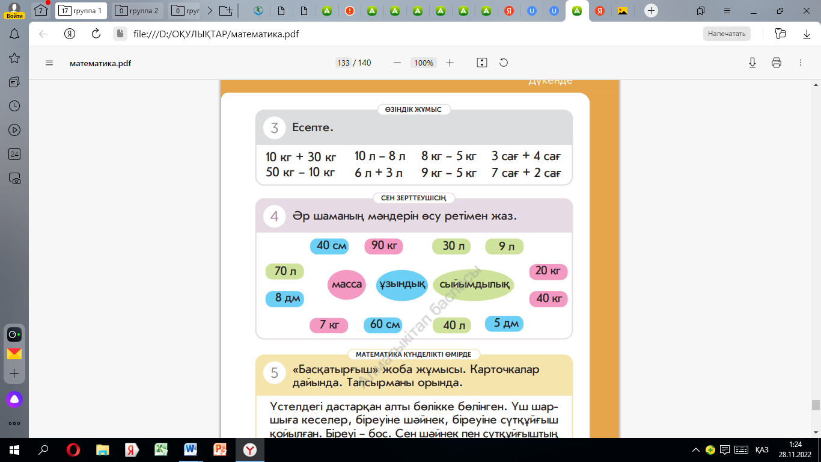821x462 pixels.
Task: Add a new app with the sidebar plus
Action: click(14, 374)
